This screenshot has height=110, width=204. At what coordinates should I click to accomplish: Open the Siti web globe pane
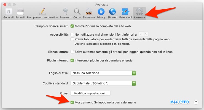pyautogui.click(x=112, y=13)
